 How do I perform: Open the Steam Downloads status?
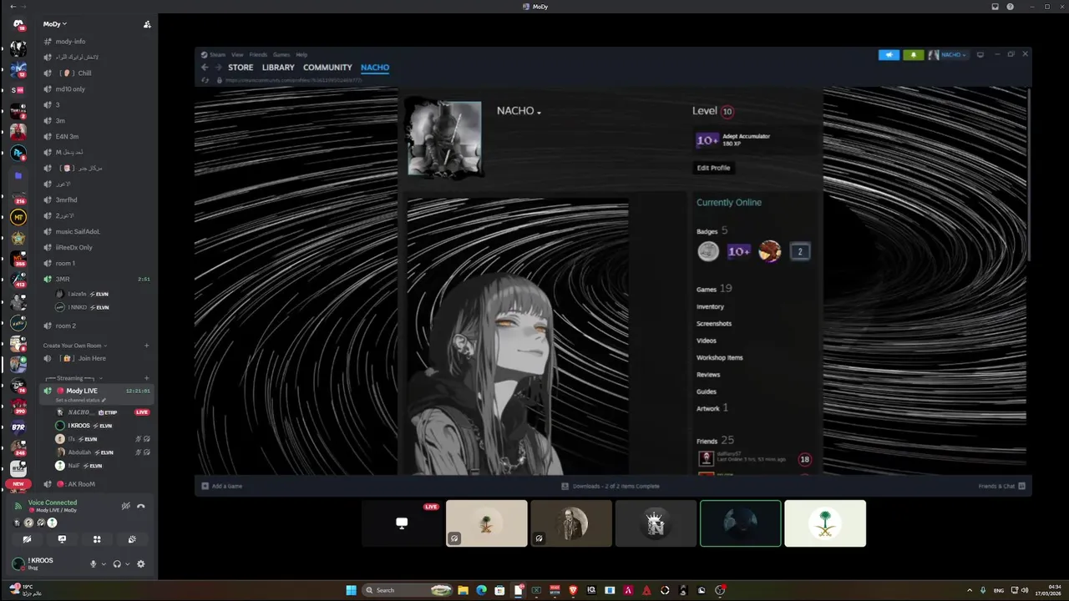(x=610, y=486)
